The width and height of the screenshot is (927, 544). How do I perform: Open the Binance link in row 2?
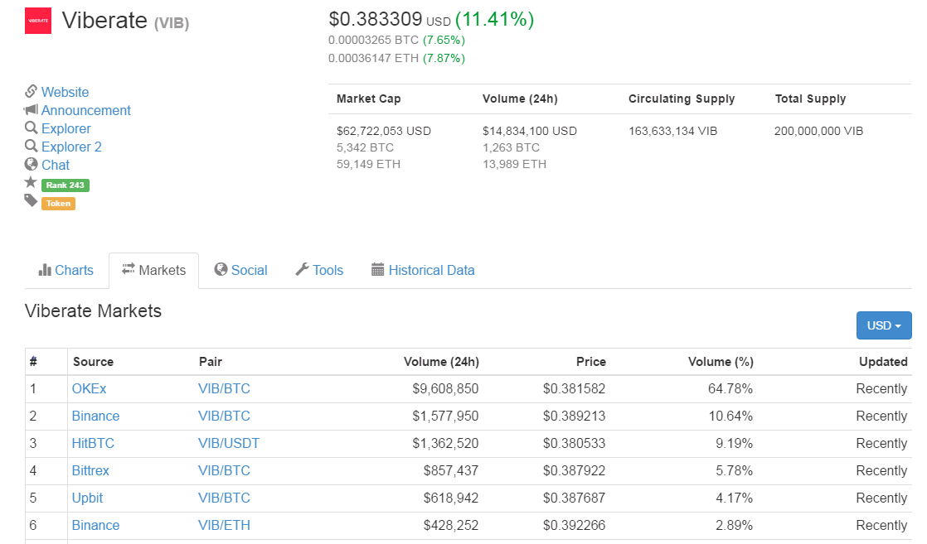click(x=96, y=416)
